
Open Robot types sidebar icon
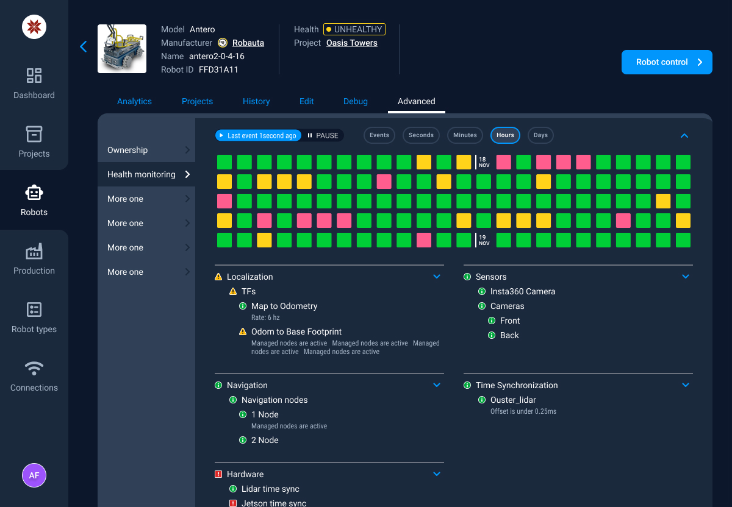34,310
